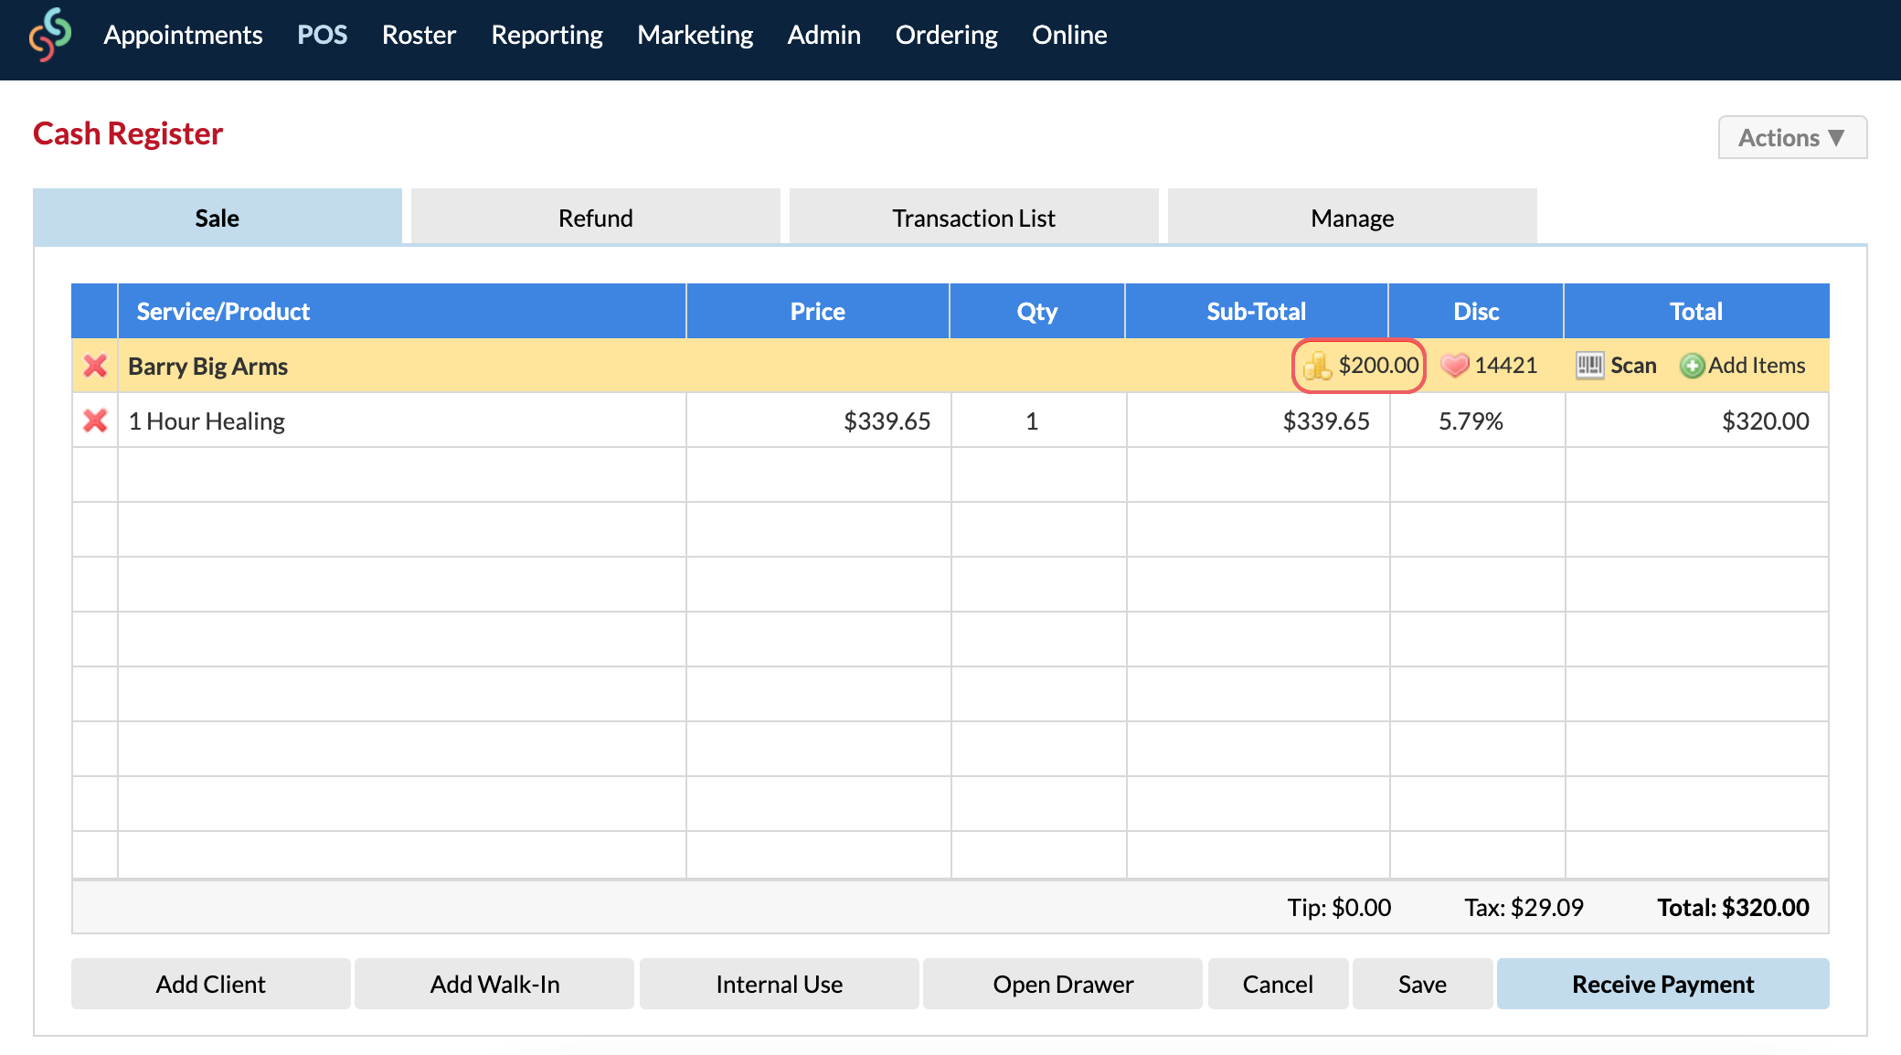Image resolution: width=1901 pixels, height=1055 pixels.
Task: Click the gold coins account balance icon
Action: point(1317,366)
